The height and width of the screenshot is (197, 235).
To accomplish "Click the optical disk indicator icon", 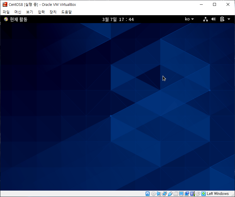I will tap(153, 194).
